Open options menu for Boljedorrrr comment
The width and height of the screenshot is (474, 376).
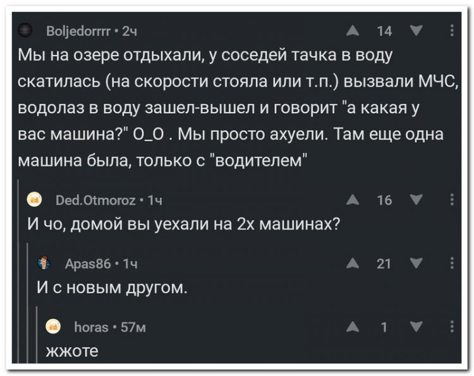click(452, 30)
